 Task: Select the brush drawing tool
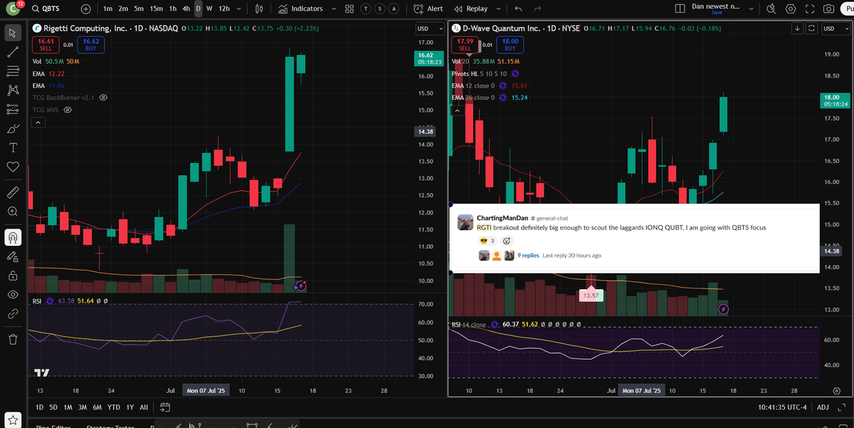(12, 129)
